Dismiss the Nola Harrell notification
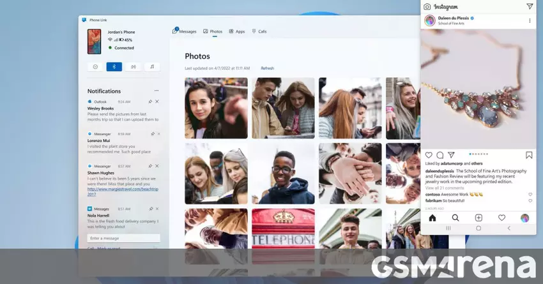Screen dimensions: 543x284 pyautogui.click(x=157, y=209)
